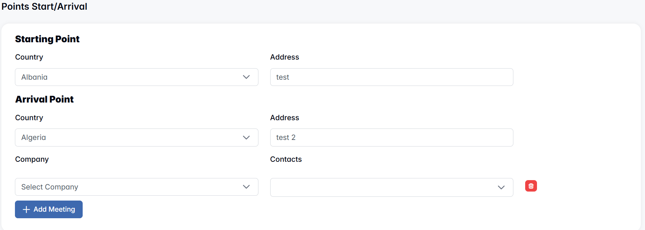Image resolution: width=645 pixels, height=230 pixels.
Task: Open the Arrival Point country dropdown showing Algeria
Action: [x=132, y=138]
